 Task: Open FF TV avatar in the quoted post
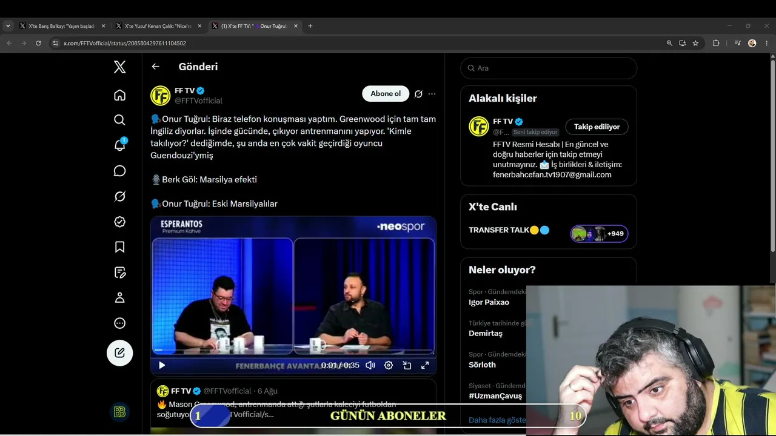click(x=162, y=391)
